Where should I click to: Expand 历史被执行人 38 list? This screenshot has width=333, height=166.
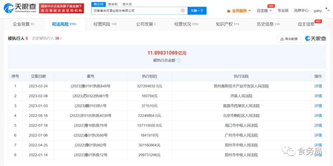coord(47,39)
